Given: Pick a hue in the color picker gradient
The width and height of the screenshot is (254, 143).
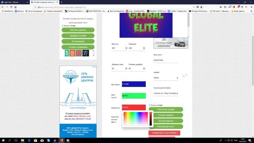Looking at the screenshot, I should 136,118.
